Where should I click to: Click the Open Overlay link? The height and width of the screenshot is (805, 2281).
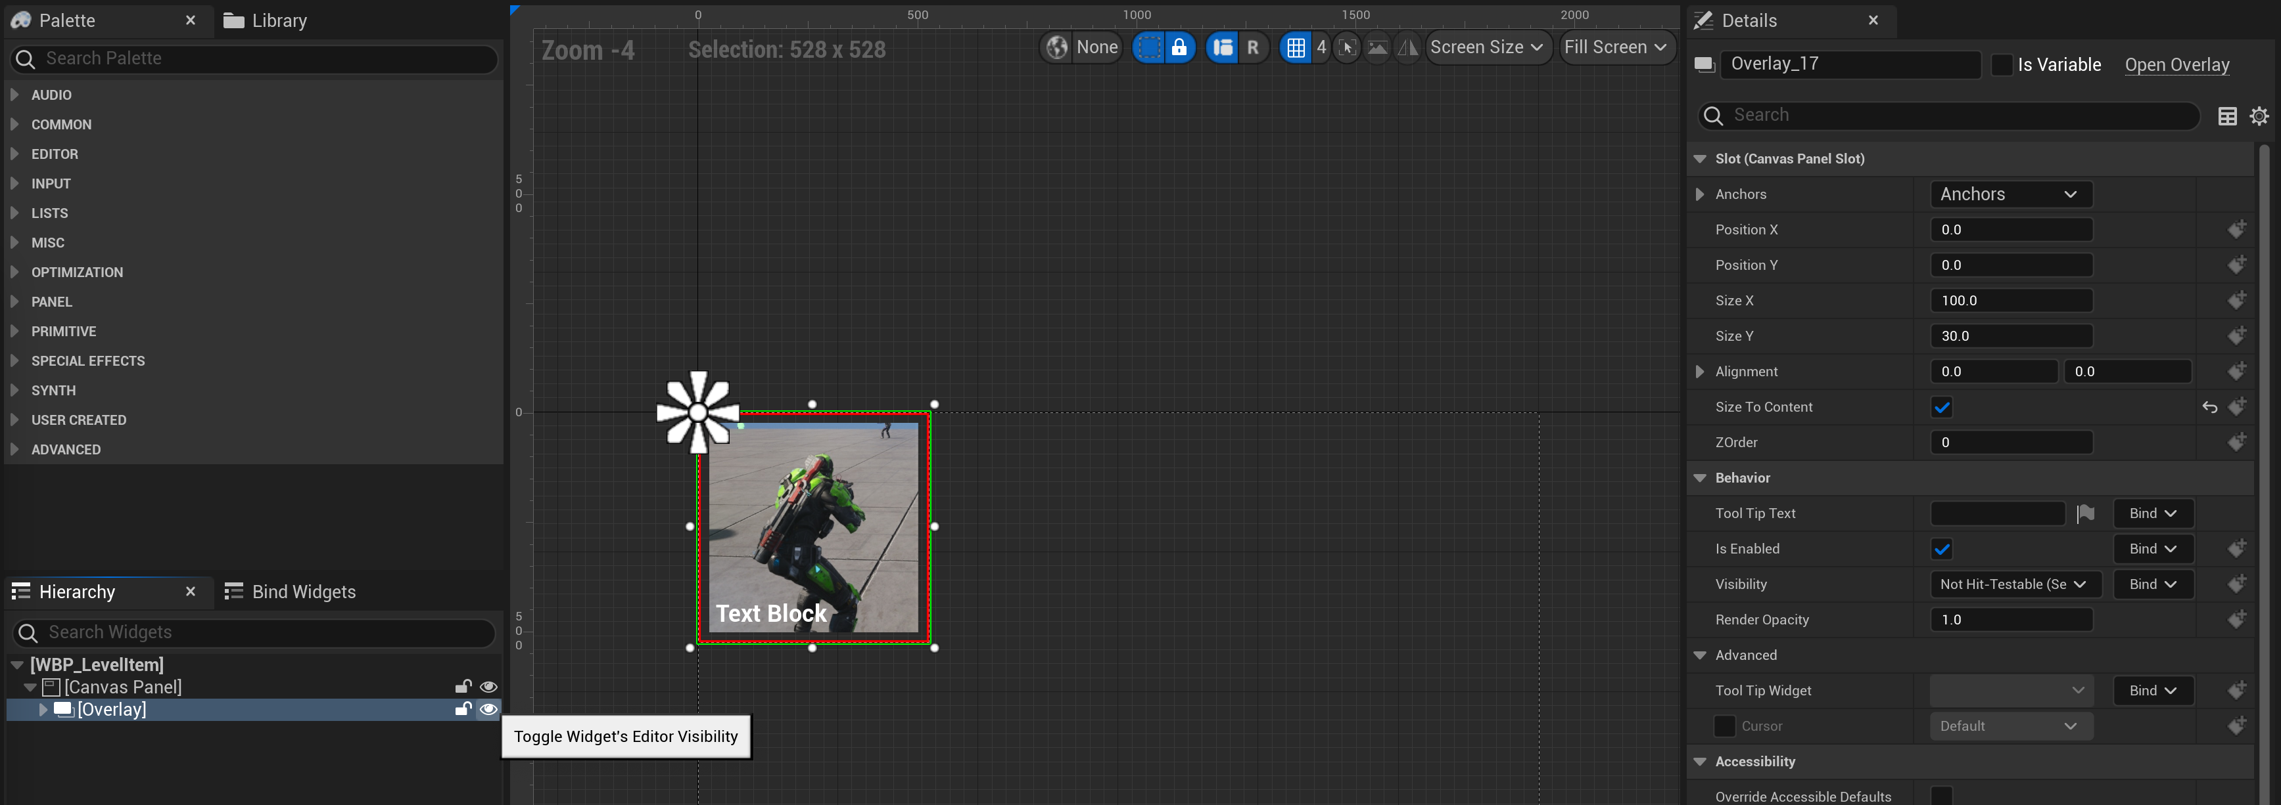tap(2176, 64)
